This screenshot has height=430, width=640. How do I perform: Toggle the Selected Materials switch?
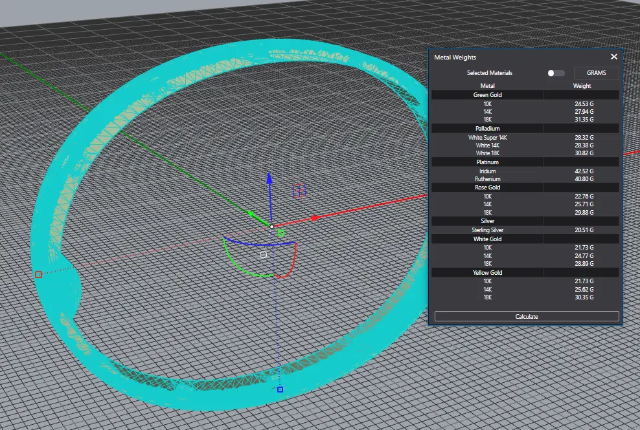coord(556,73)
